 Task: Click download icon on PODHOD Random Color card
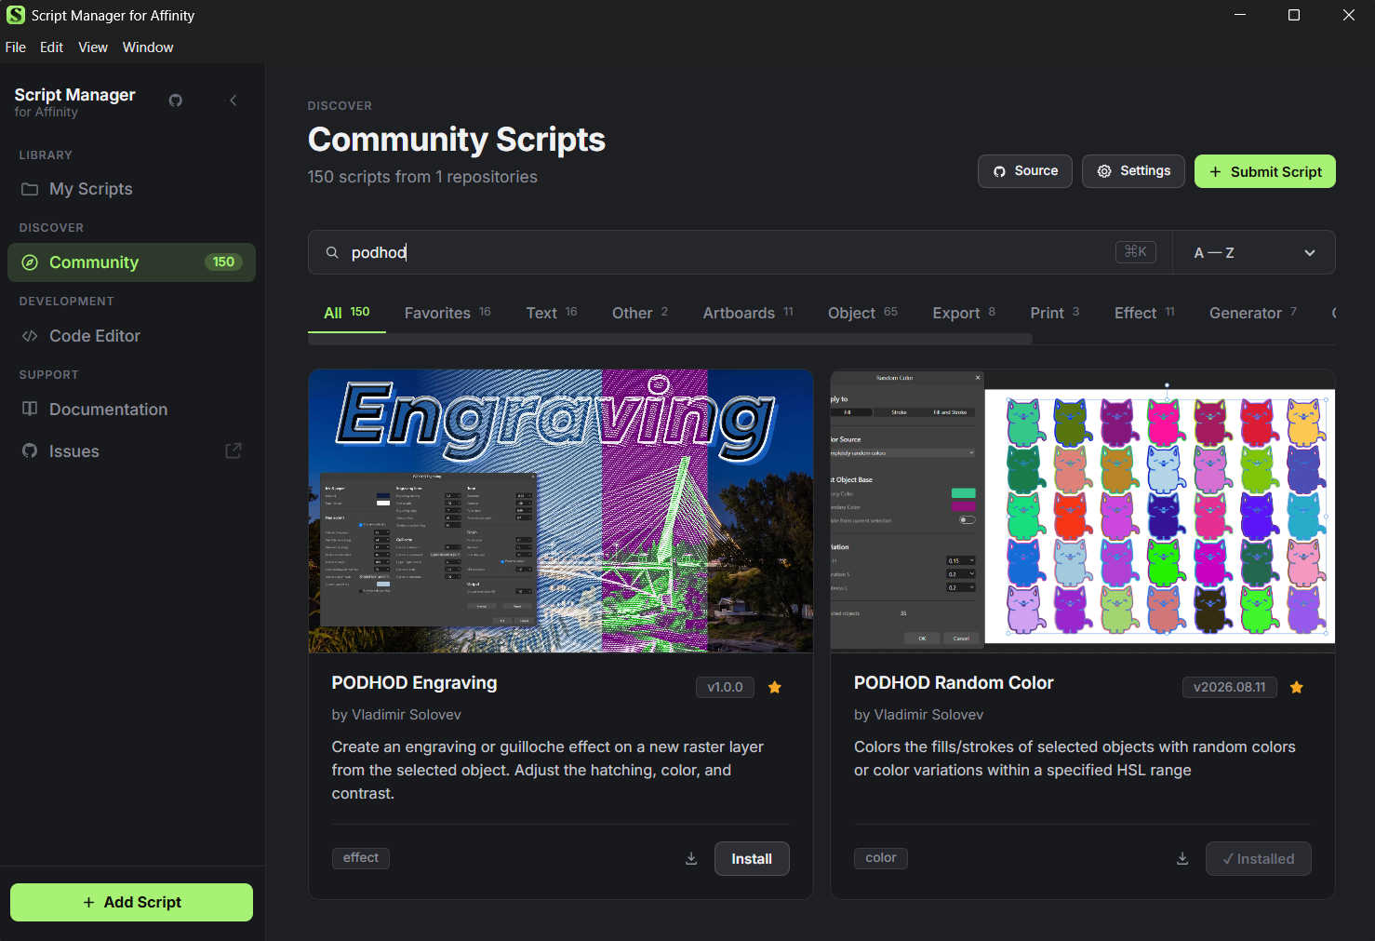[1182, 858]
